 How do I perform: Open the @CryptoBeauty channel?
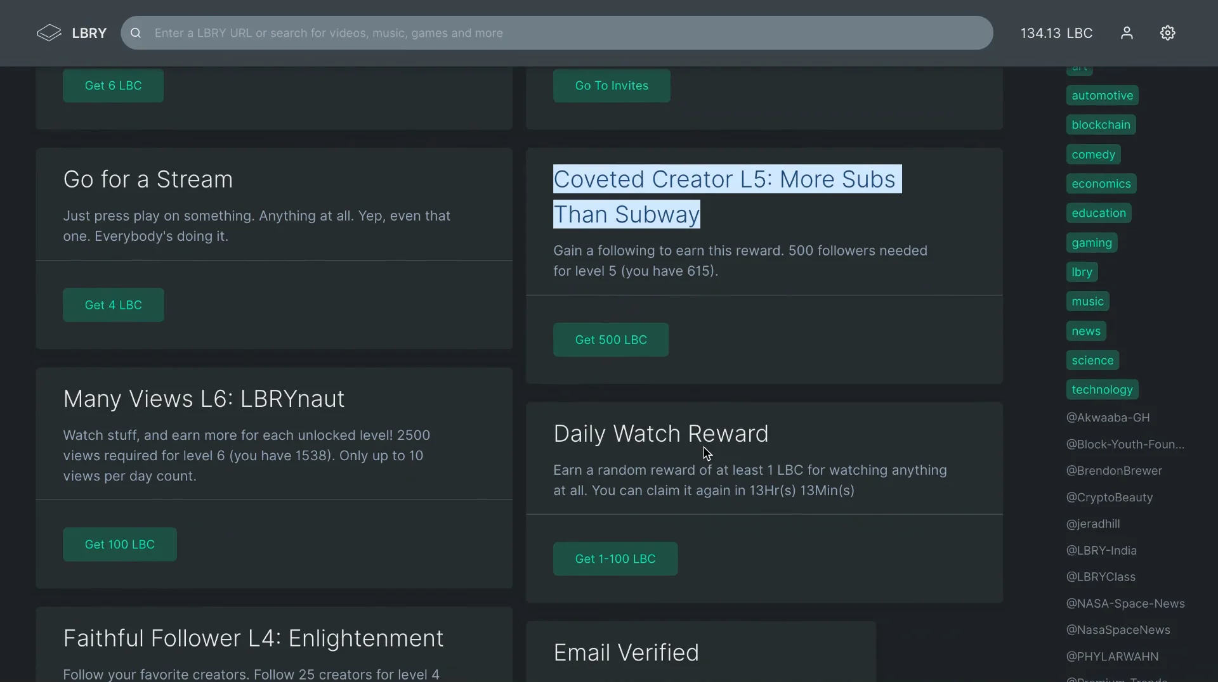click(1110, 498)
